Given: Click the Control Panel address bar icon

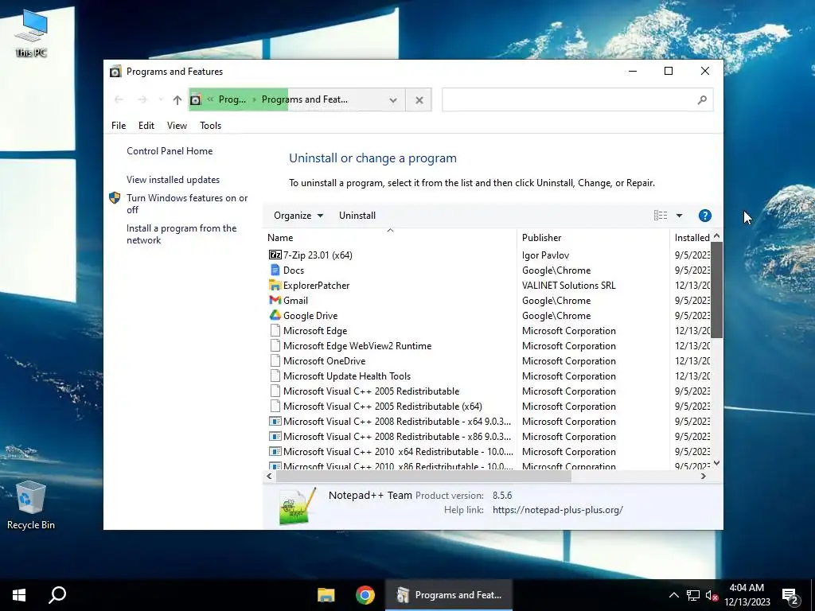Looking at the screenshot, I should [196, 99].
